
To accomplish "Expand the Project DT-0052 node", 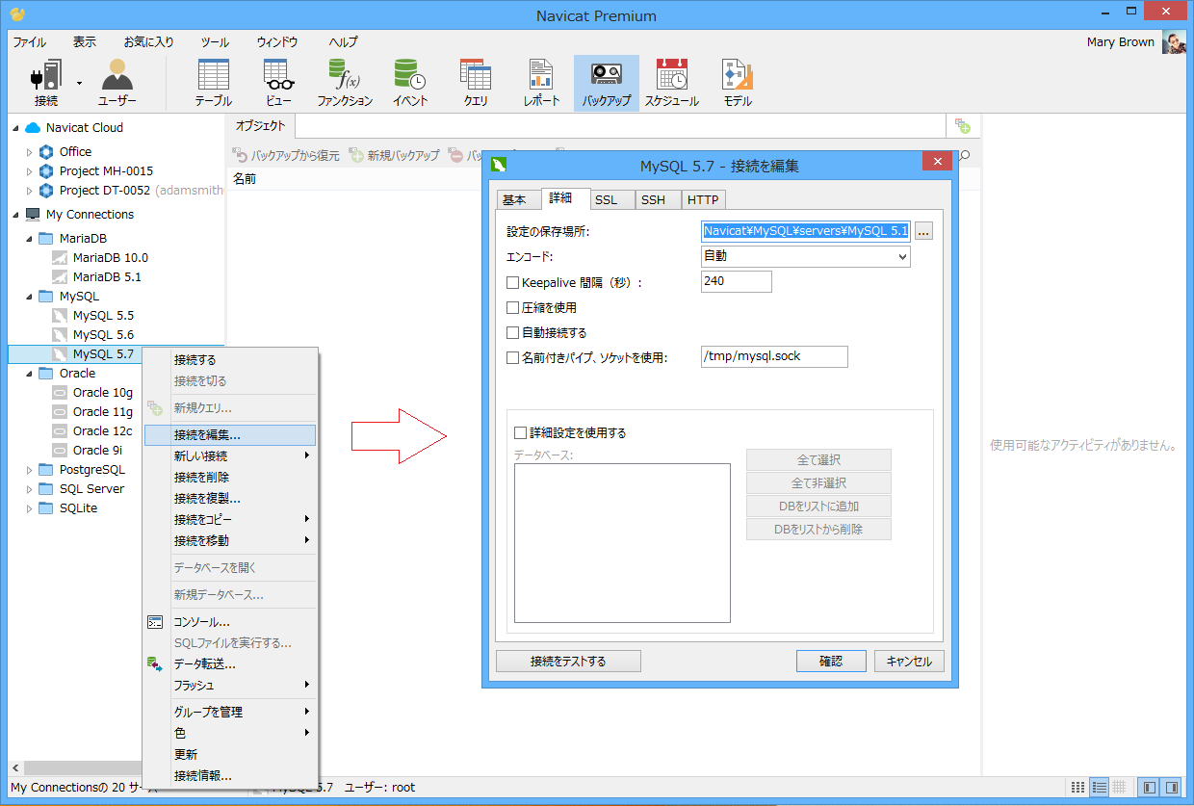I will (x=30, y=191).
